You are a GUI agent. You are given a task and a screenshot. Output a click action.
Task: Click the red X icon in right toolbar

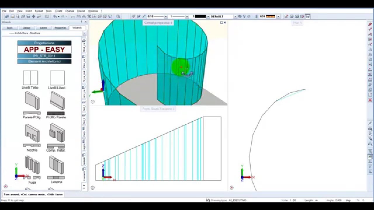370,100
